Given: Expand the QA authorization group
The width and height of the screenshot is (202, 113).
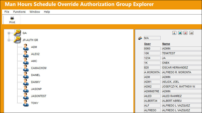Looking at the screenshot, I should [9, 33].
